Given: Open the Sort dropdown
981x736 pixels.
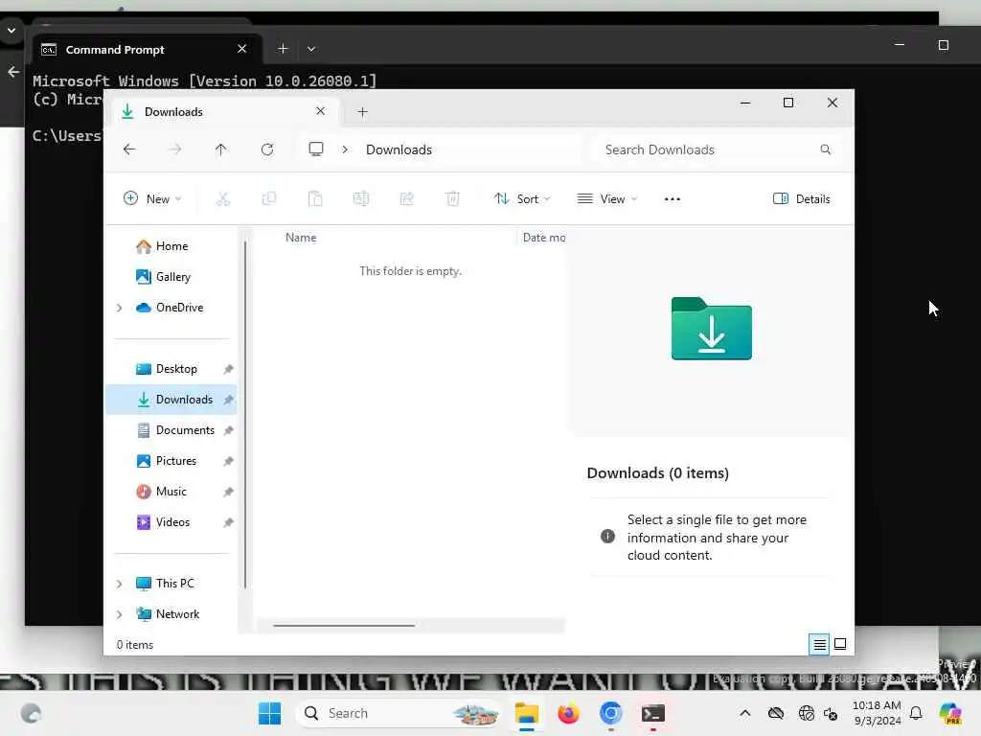Looking at the screenshot, I should [x=522, y=199].
